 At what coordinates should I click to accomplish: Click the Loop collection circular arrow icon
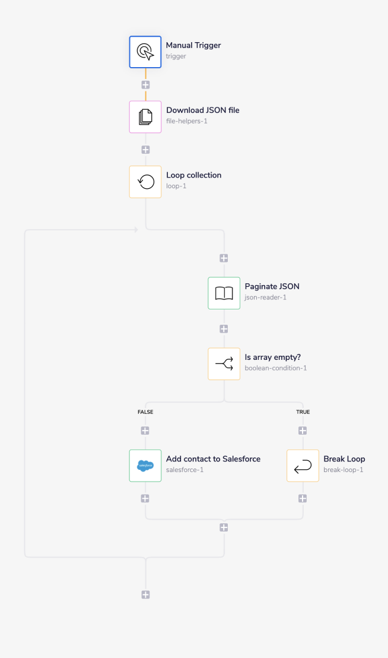click(x=145, y=181)
